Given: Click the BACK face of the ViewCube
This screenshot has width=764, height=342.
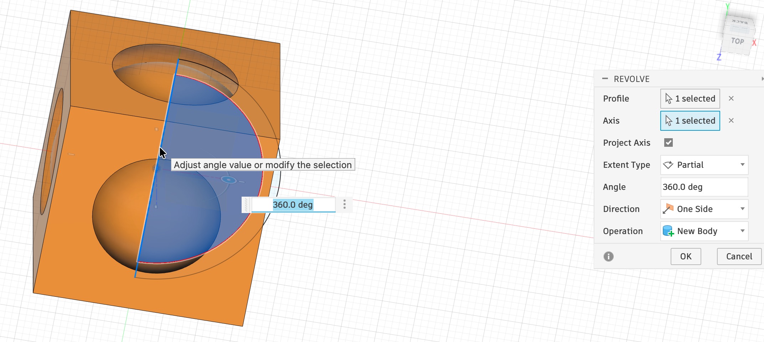Looking at the screenshot, I should pyautogui.click(x=740, y=22).
